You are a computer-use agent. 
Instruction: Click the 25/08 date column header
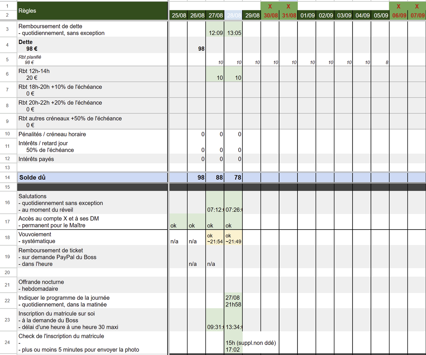tap(178, 16)
